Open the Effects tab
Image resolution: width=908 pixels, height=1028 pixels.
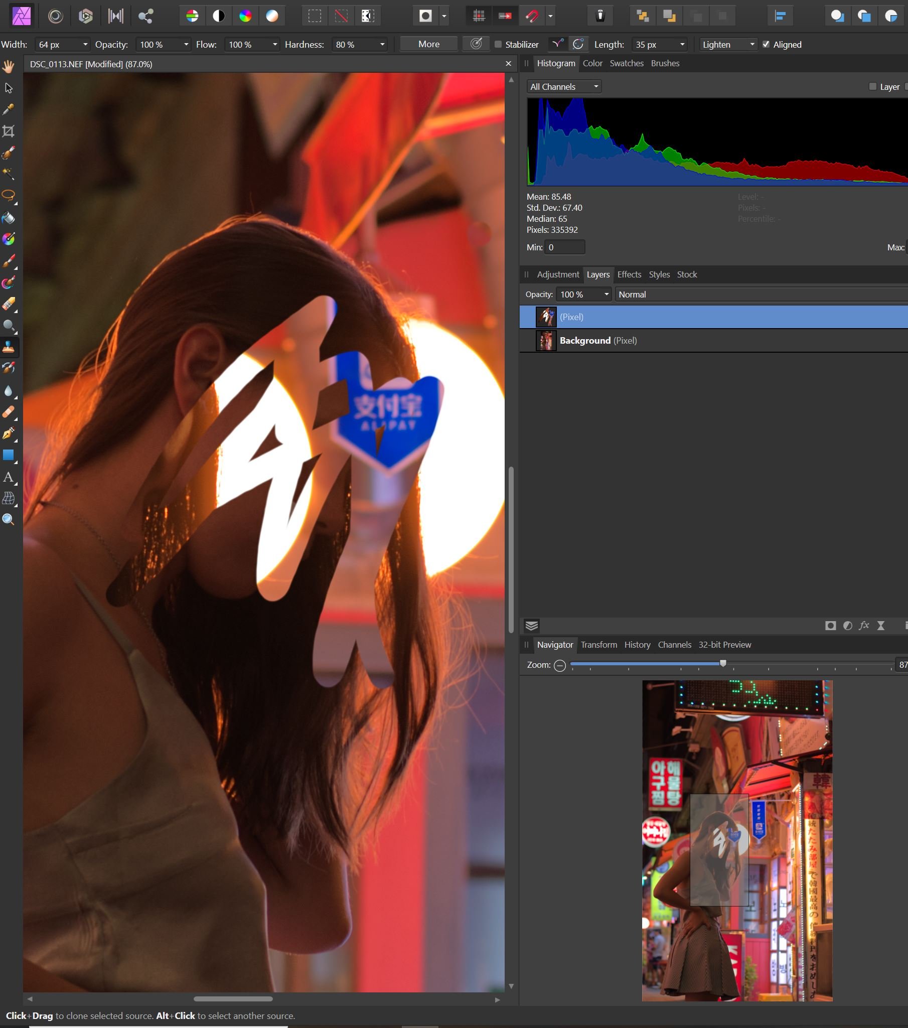629,274
